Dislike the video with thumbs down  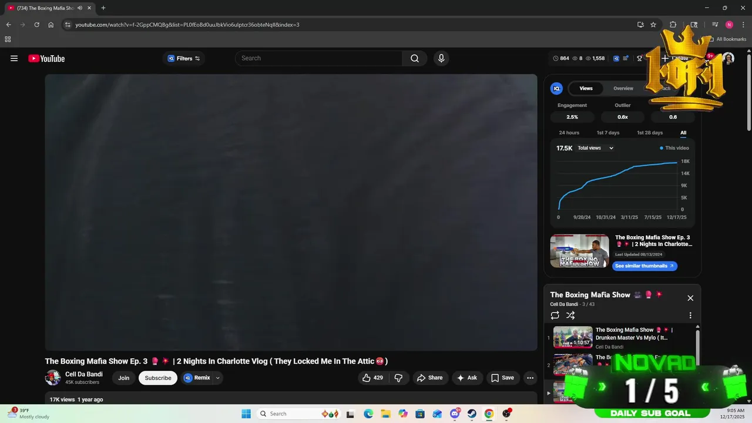click(x=398, y=378)
